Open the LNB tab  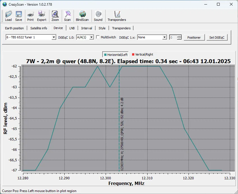coord(72,28)
